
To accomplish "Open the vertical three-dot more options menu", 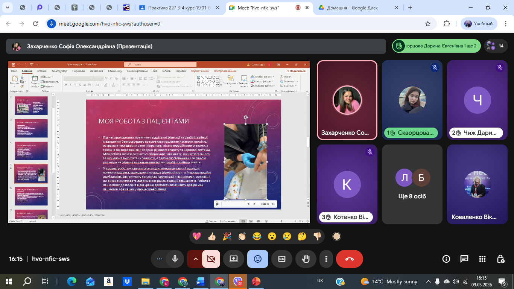I will coord(326,259).
